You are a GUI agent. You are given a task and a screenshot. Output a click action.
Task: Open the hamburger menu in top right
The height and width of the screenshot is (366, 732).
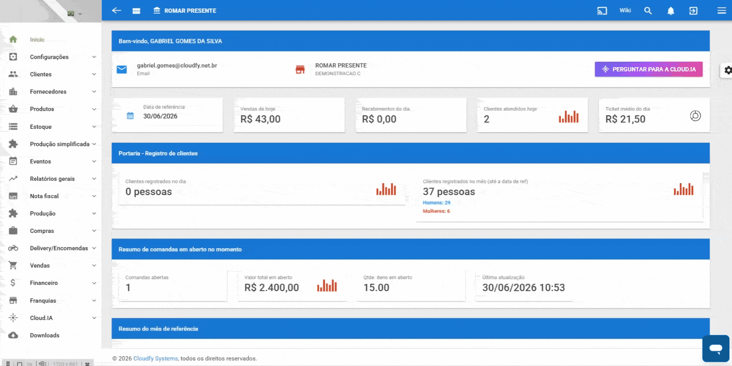pyautogui.click(x=722, y=11)
